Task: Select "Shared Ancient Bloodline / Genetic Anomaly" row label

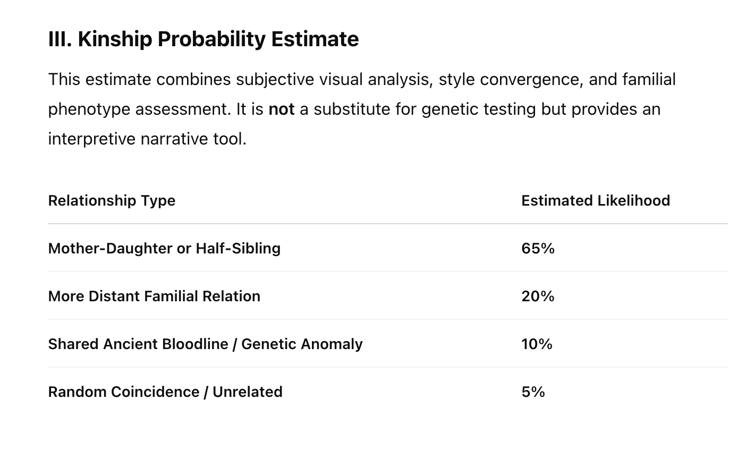Action: 205,344
